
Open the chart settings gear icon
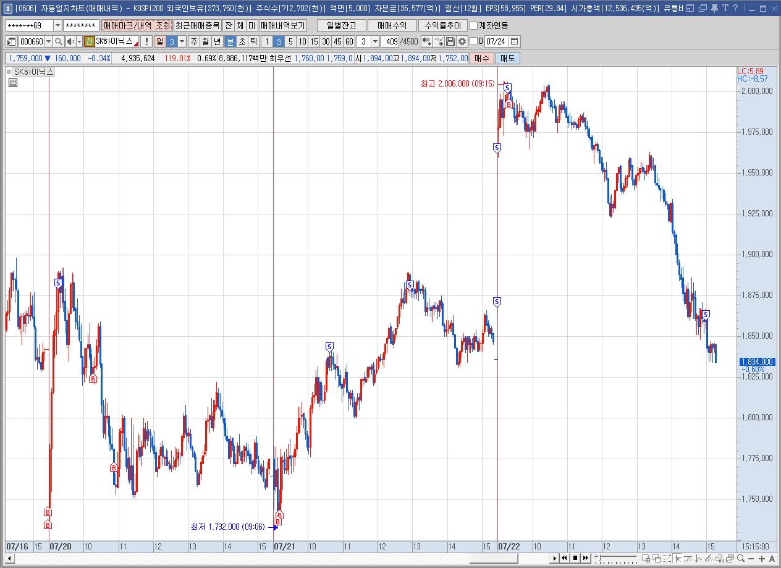462,41
